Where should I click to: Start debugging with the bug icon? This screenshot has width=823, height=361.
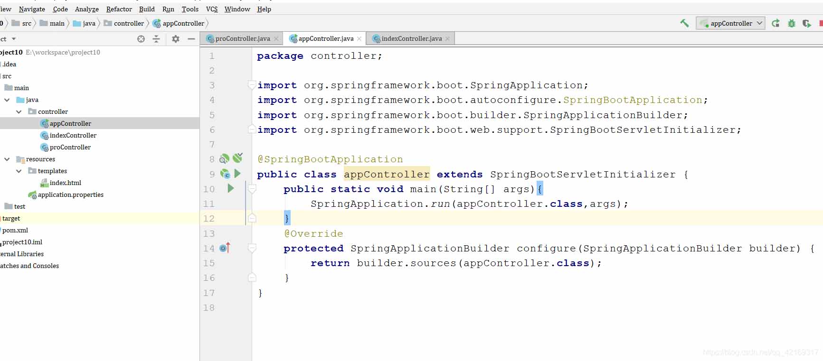pos(791,23)
